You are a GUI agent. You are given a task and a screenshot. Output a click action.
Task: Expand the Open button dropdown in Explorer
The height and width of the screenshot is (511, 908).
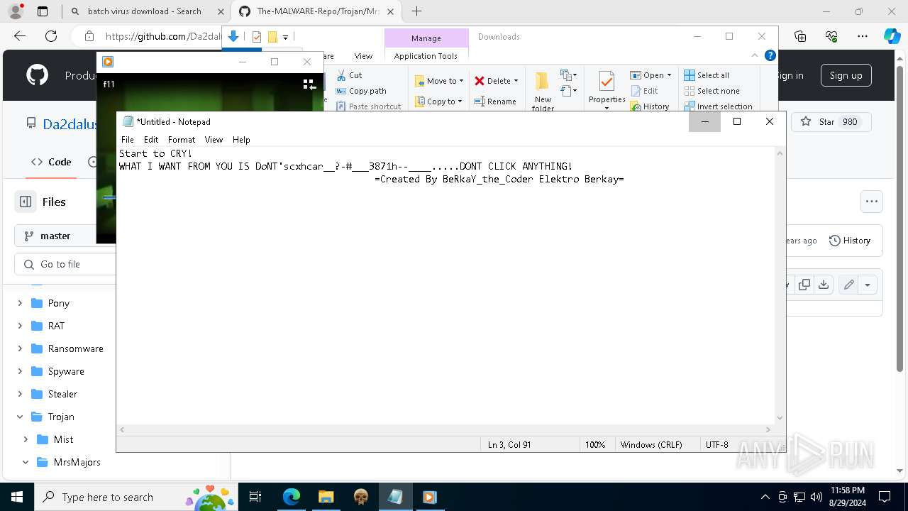(x=669, y=75)
